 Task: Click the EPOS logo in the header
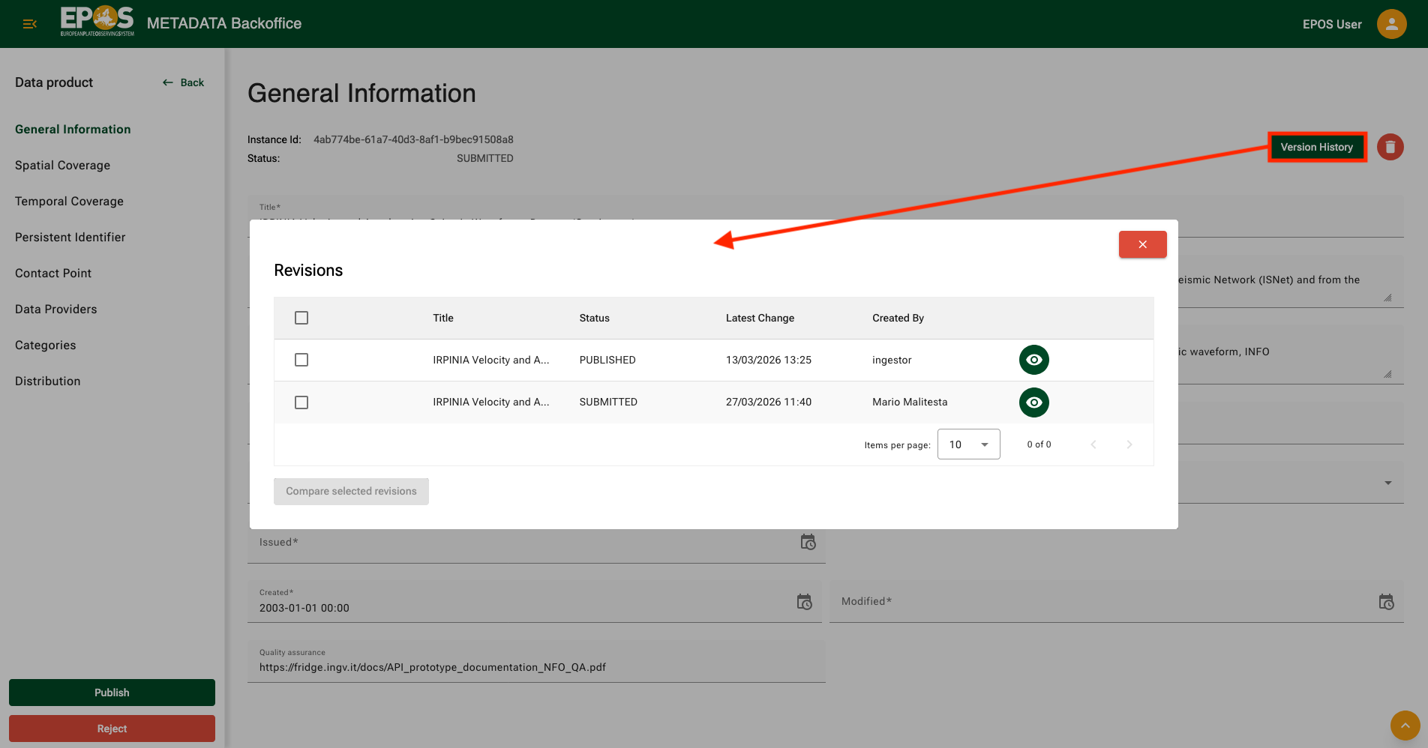pyautogui.click(x=96, y=22)
